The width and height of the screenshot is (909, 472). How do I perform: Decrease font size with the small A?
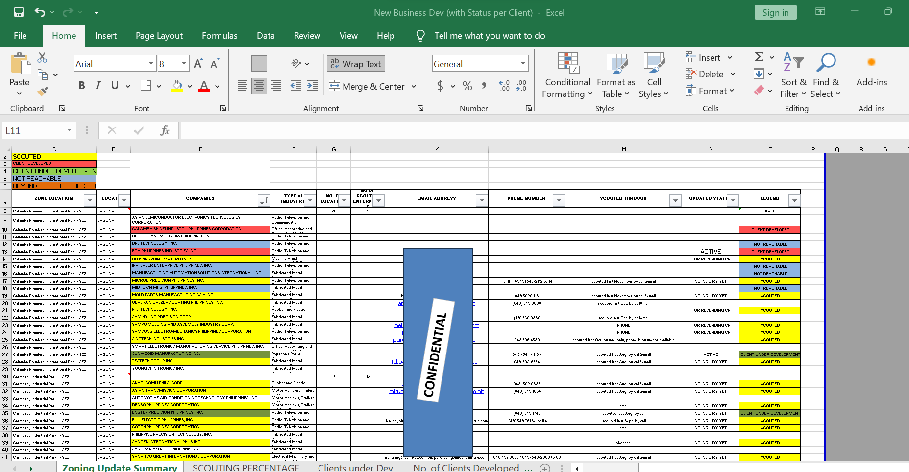coord(214,64)
